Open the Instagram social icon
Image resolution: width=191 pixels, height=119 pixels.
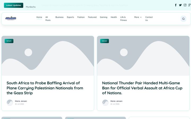tap(185, 5)
